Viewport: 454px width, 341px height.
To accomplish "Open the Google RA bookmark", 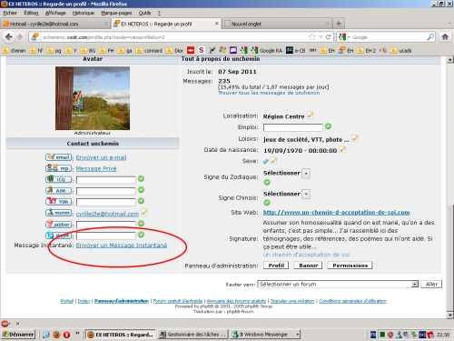I will [x=267, y=50].
